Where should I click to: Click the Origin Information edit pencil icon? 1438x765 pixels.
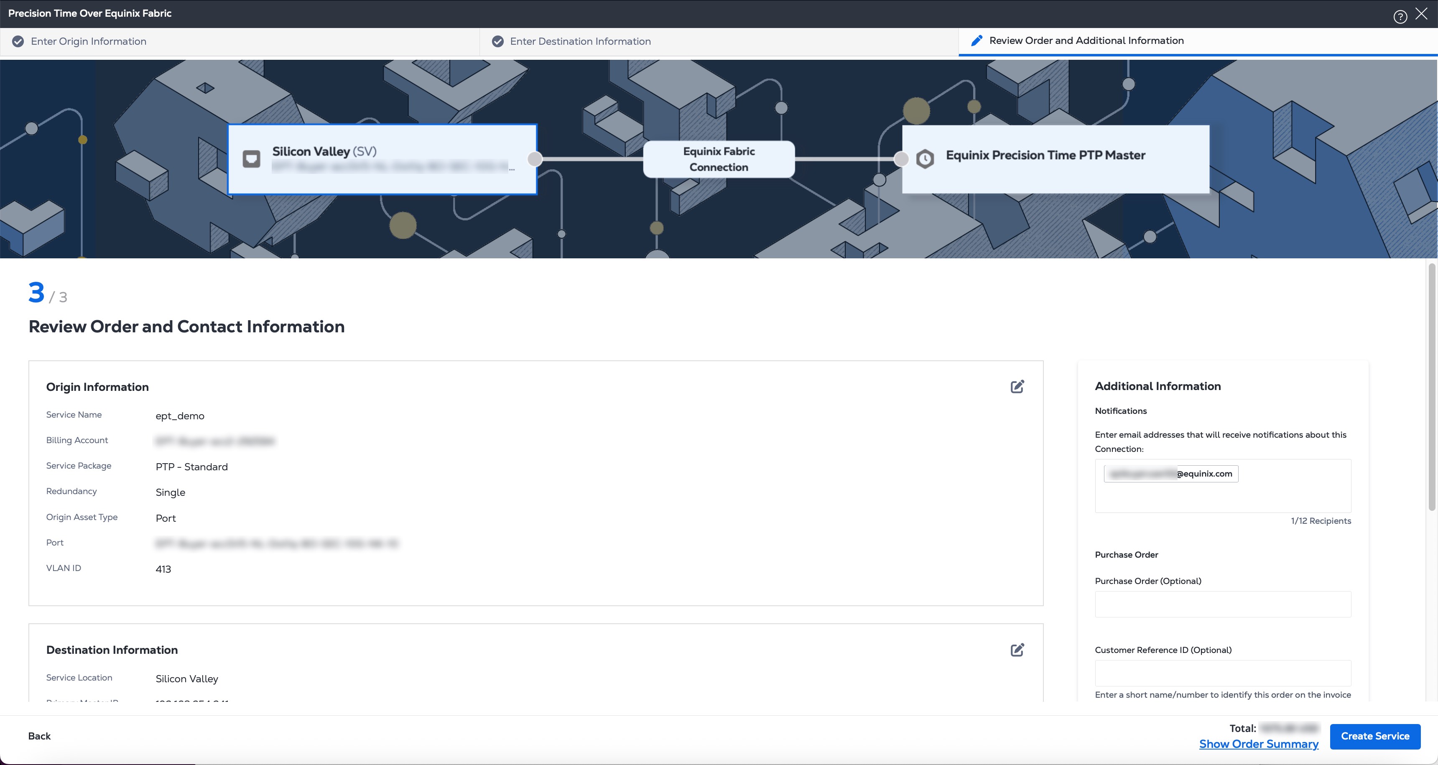tap(1017, 386)
